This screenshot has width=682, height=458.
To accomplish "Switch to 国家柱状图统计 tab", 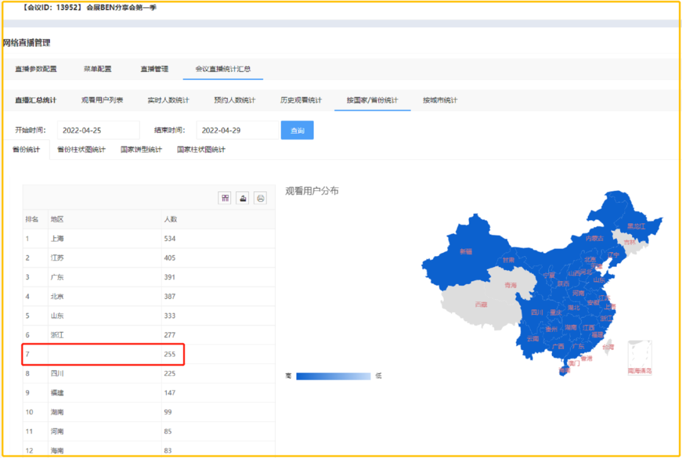I will tap(201, 150).
